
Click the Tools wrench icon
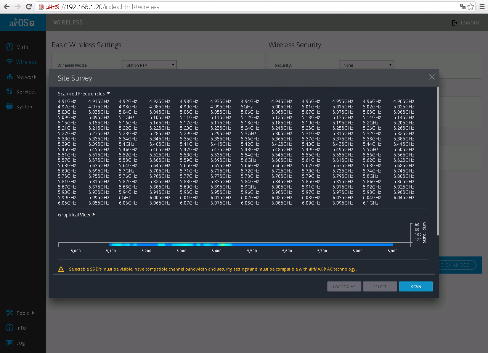(10, 313)
